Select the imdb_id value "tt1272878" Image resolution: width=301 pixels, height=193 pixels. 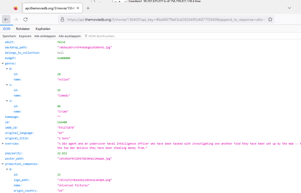tap(66, 128)
